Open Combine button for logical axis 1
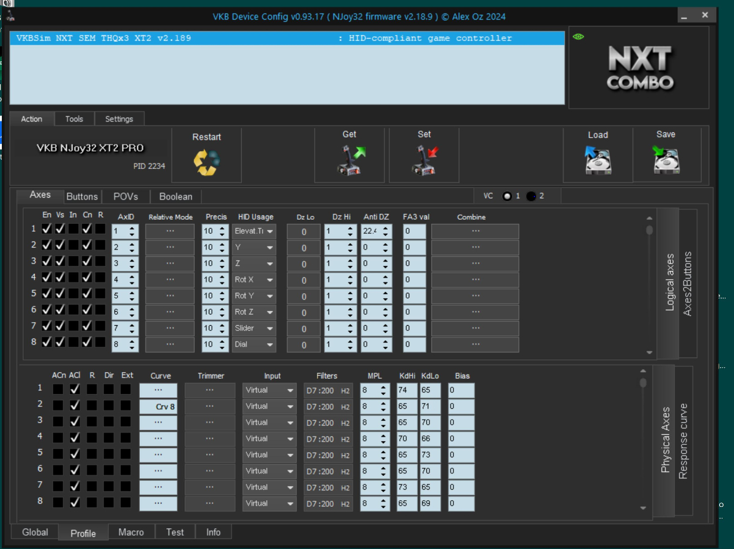This screenshot has width=734, height=549. [475, 231]
